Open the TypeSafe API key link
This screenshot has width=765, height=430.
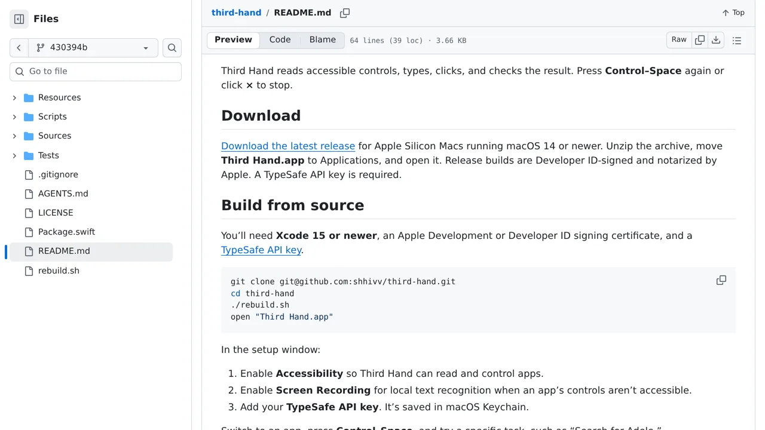click(x=261, y=250)
